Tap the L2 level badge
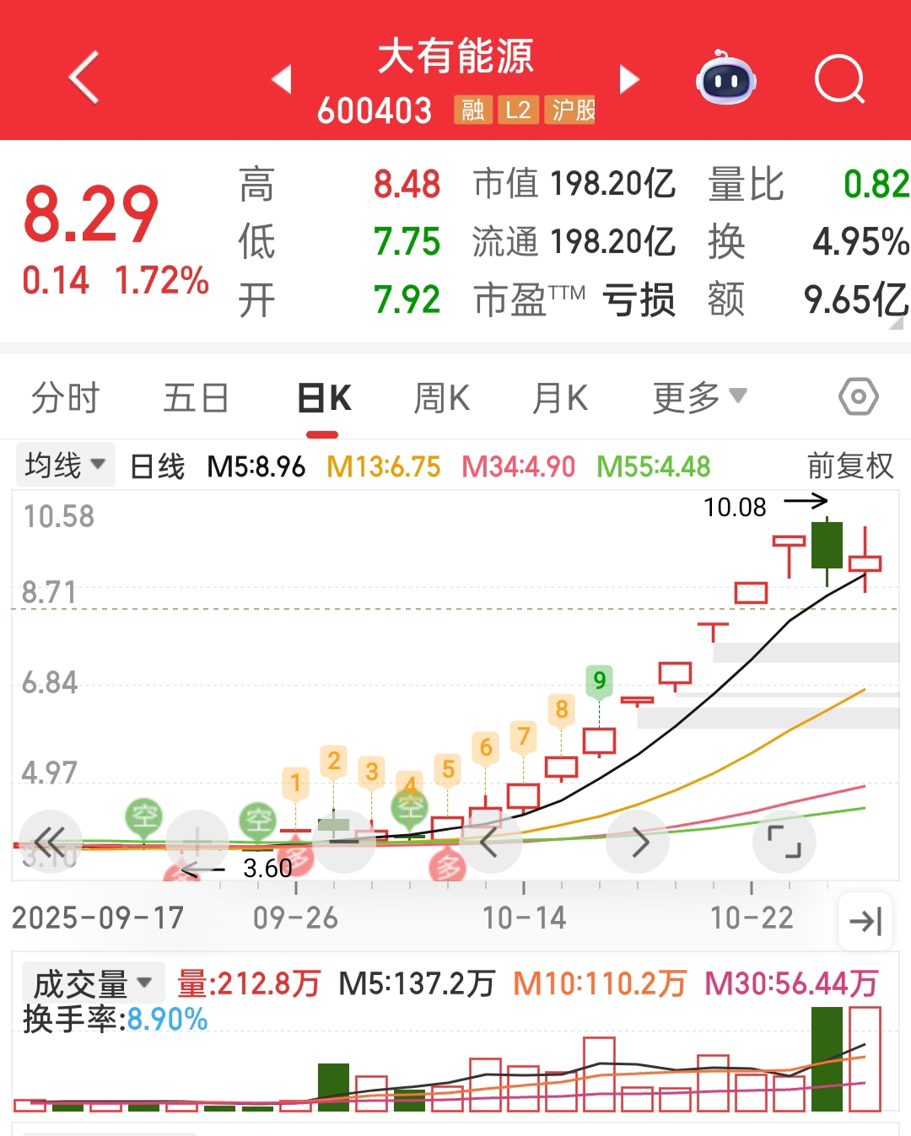911x1136 pixels. click(x=518, y=110)
